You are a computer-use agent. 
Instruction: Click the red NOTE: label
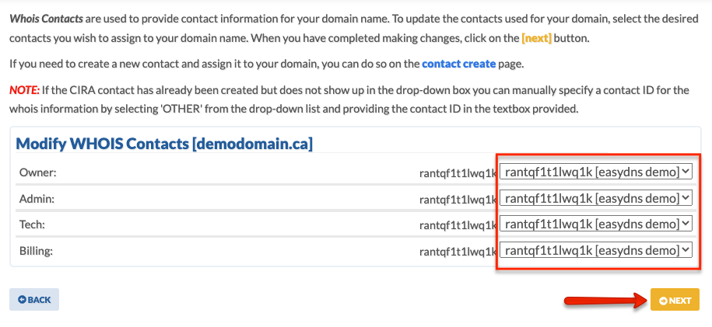(x=25, y=90)
